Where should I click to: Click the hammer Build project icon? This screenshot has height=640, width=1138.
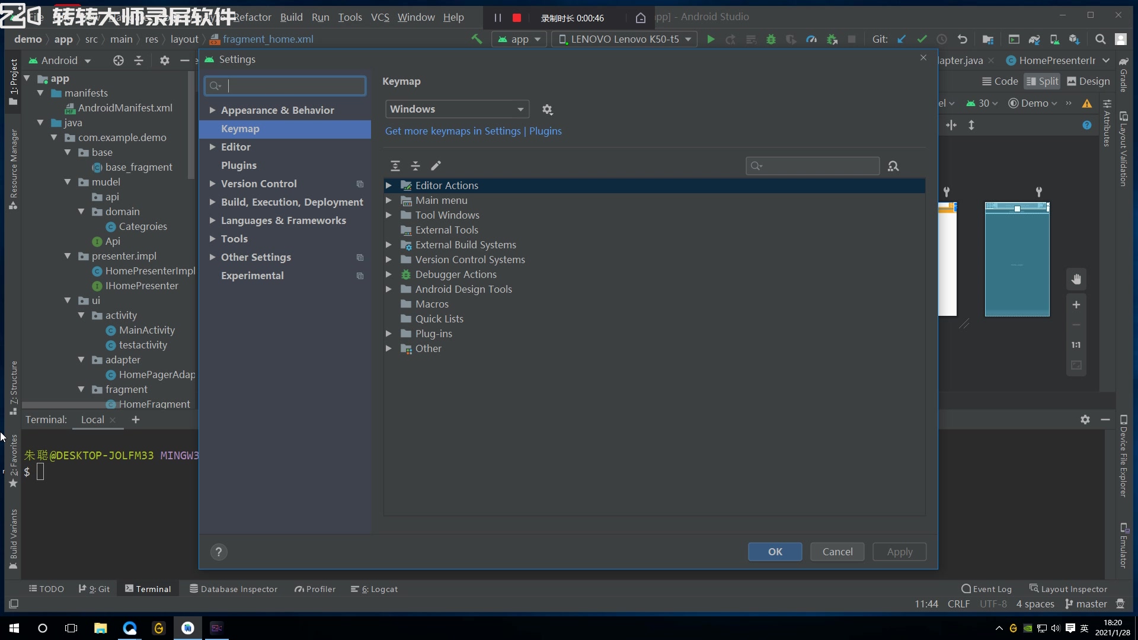pyautogui.click(x=477, y=39)
